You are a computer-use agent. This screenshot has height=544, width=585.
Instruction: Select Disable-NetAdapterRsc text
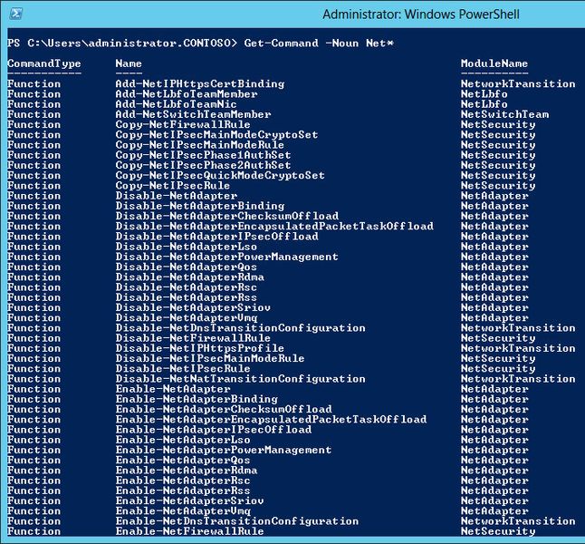tap(187, 287)
